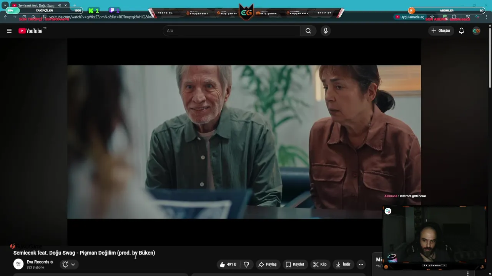Screen dimensions: 492x276
Task: Click the youtube.com address bar URL
Action: pyautogui.click(x=103, y=17)
